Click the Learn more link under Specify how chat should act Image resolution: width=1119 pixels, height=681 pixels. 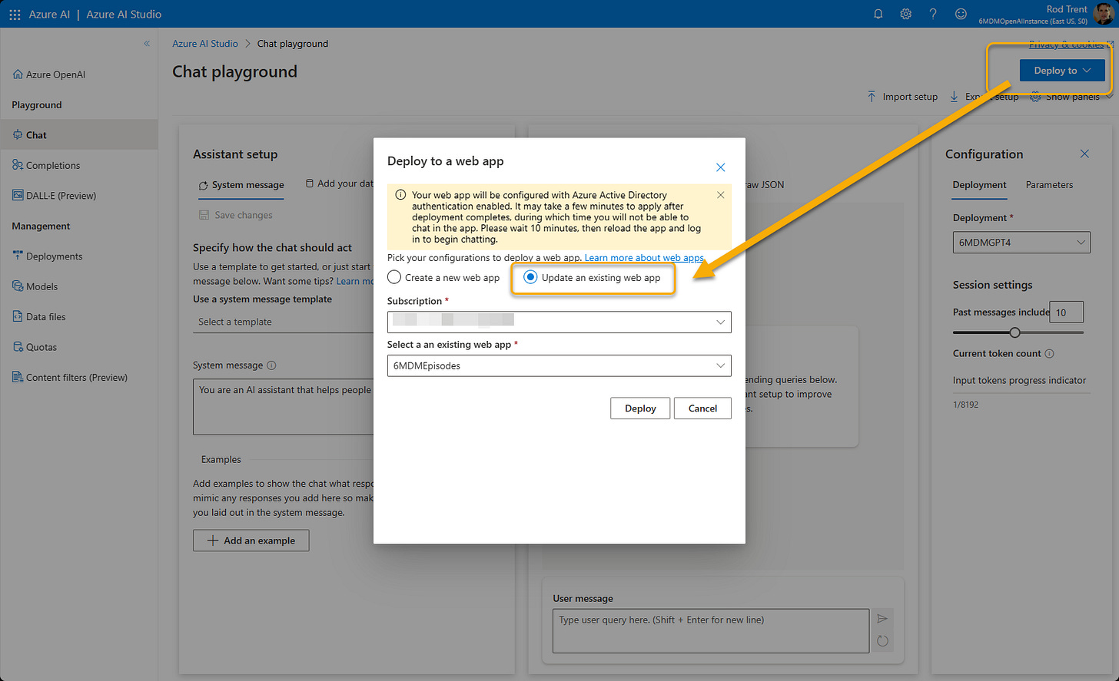click(x=354, y=282)
